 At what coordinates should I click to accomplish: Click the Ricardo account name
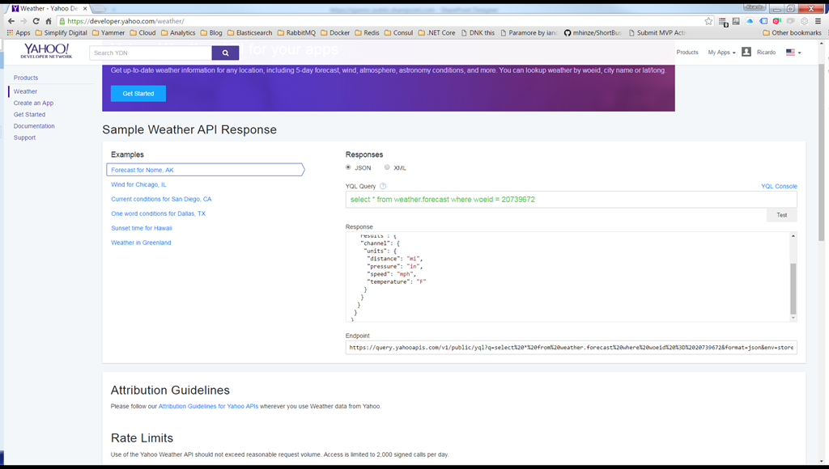coord(766,53)
